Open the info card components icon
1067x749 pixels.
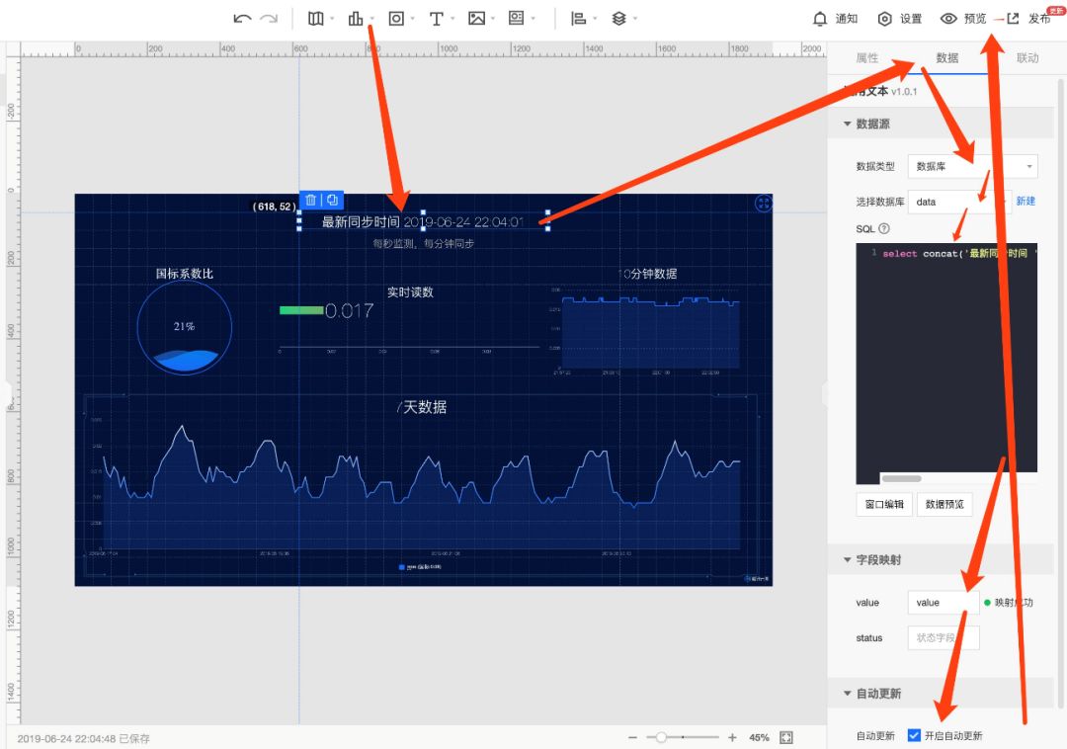[x=517, y=19]
